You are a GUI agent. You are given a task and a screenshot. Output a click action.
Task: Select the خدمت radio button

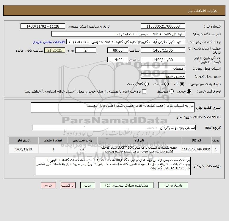pos(167,84)
